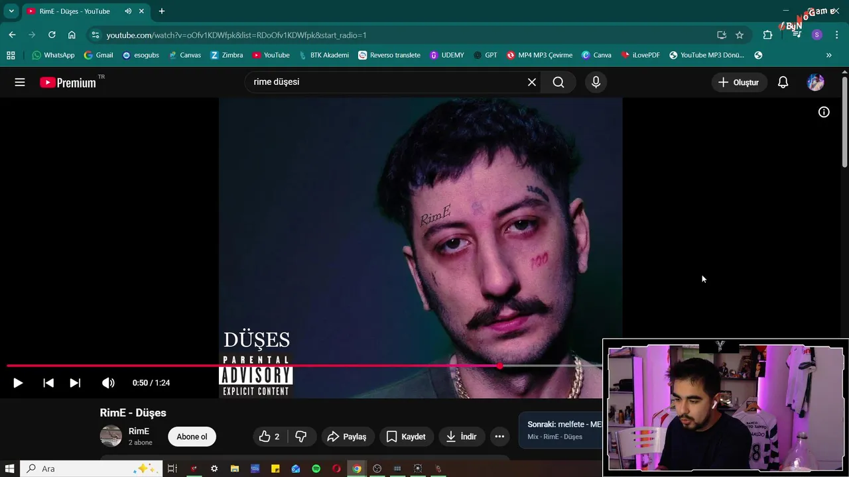Mute the video volume speaker
Viewport: 849px width, 477px height.
point(108,383)
